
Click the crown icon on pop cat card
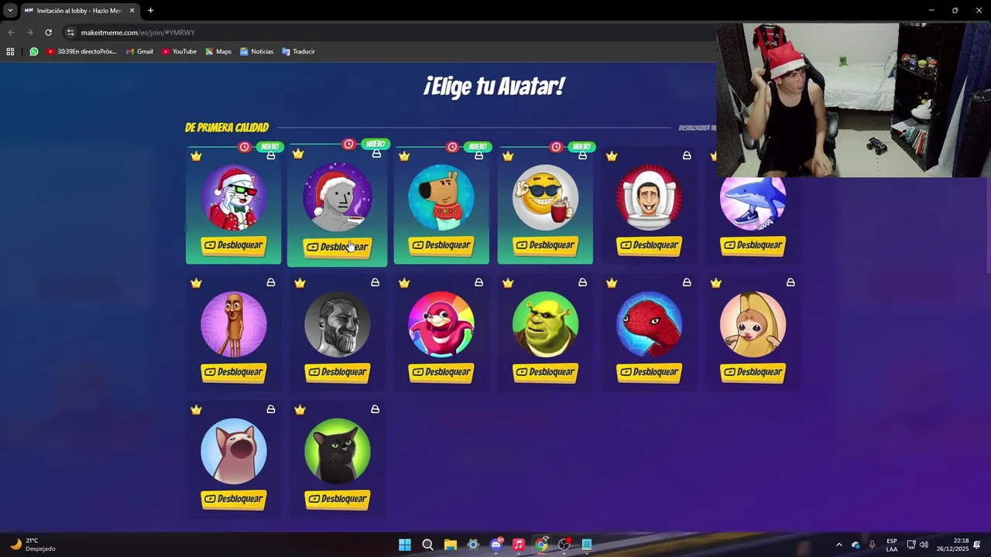click(197, 410)
